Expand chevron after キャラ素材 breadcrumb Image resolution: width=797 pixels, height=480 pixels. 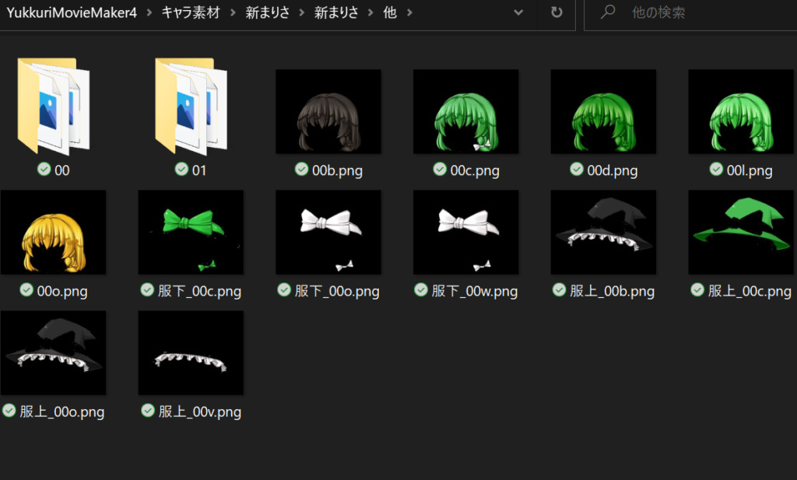[233, 12]
